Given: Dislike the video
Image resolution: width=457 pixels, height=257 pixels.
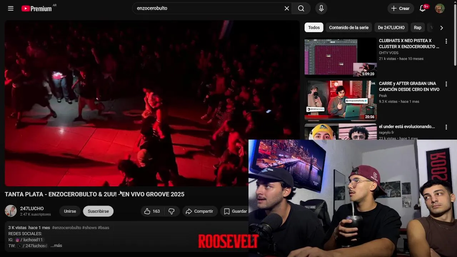Looking at the screenshot, I should coord(172,211).
